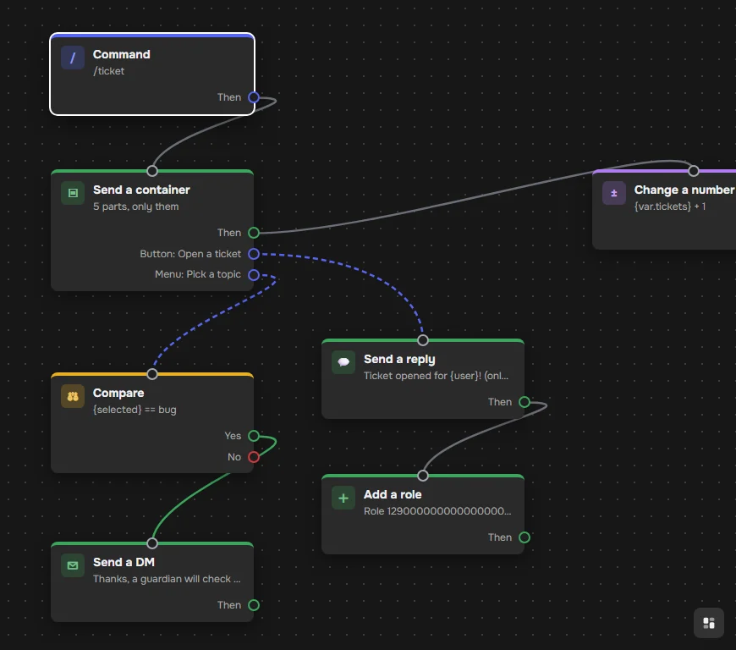
Task: Select the Add a role title
Action: click(x=393, y=494)
